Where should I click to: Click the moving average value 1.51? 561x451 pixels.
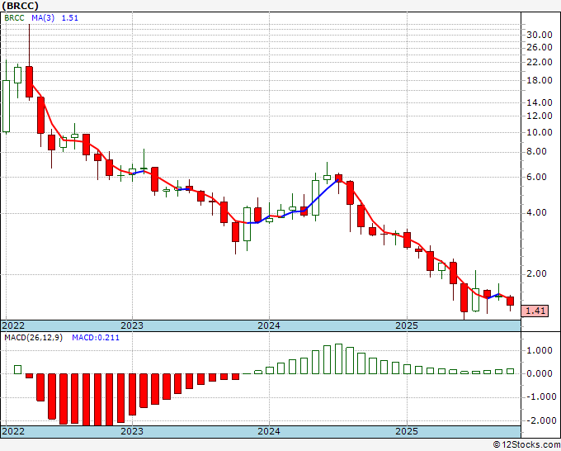click(70, 18)
